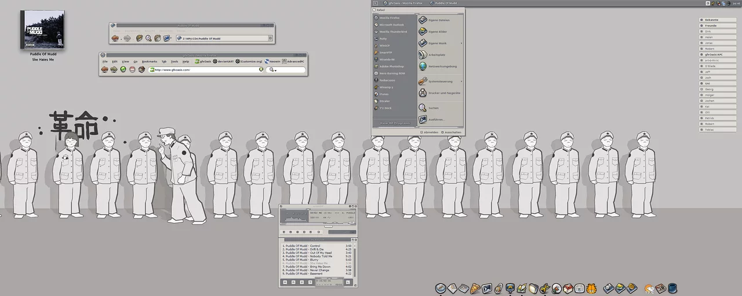This screenshot has height=296, width=742.
Task: Click the Back arrow in the file explorer
Action: coord(115,38)
